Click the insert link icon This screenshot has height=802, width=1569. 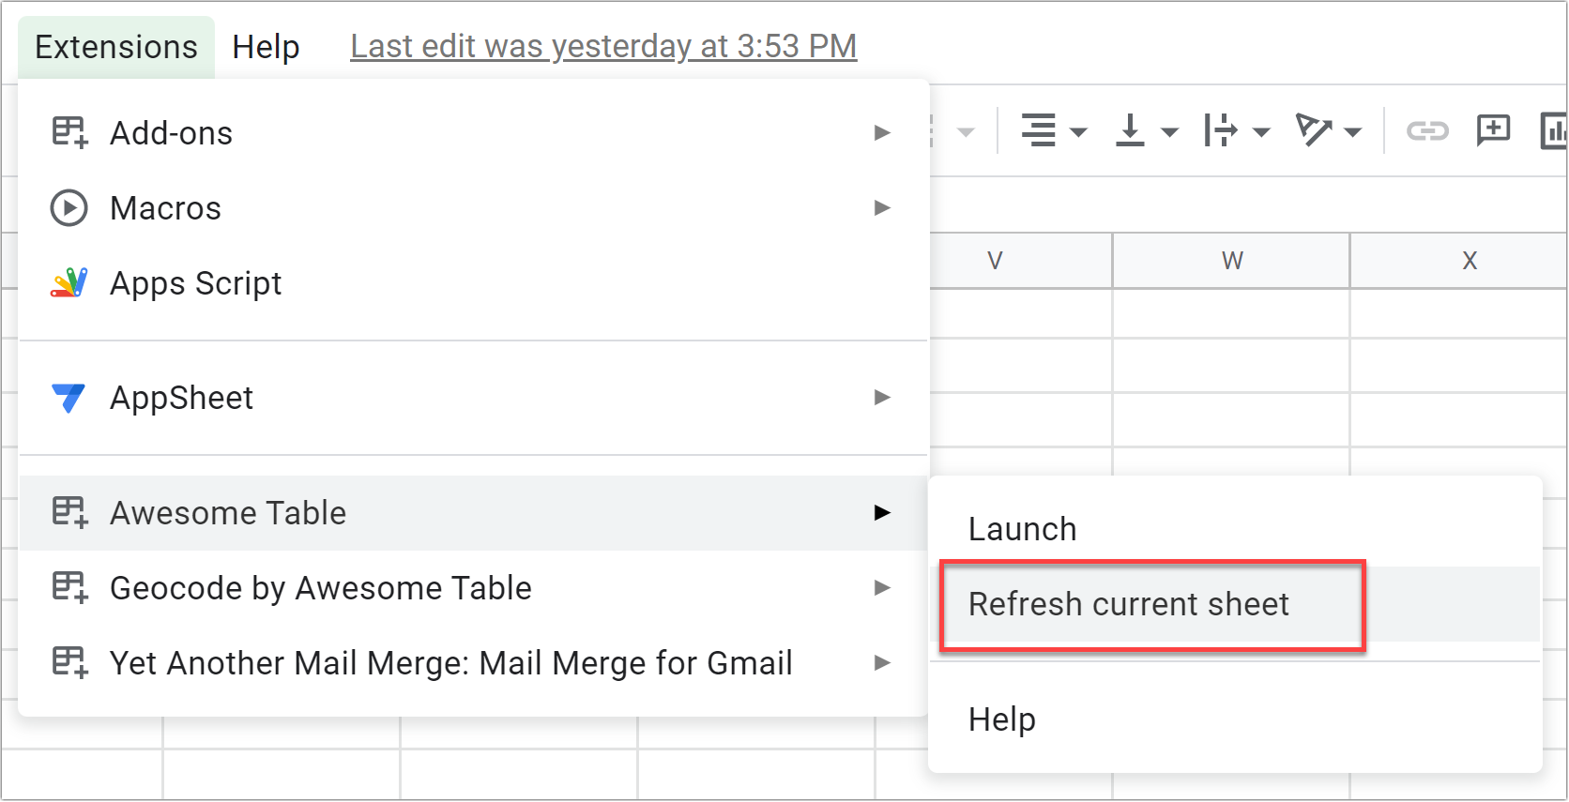pyautogui.click(x=1427, y=130)
